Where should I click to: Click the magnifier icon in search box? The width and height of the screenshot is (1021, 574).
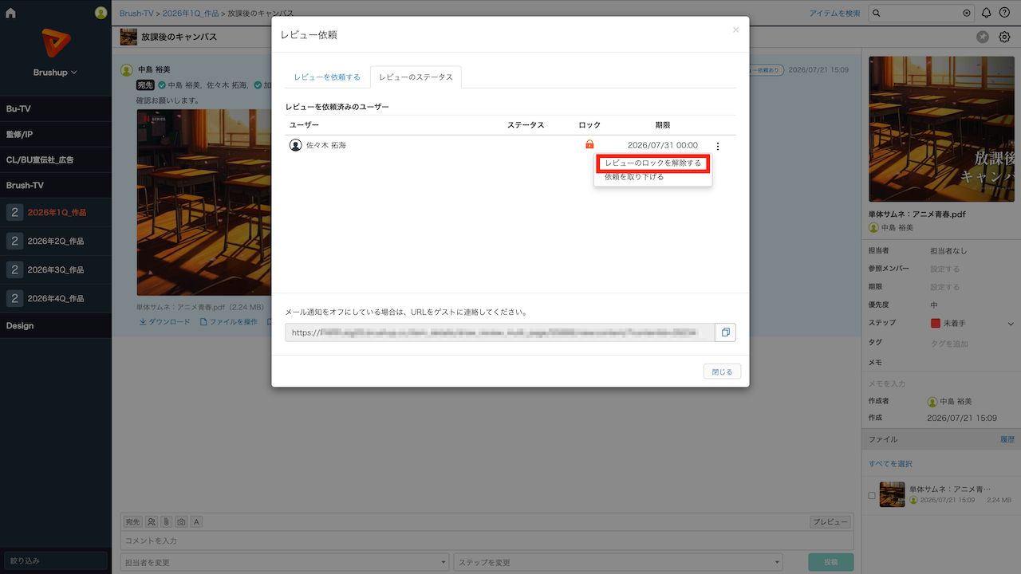pos(877,14)
